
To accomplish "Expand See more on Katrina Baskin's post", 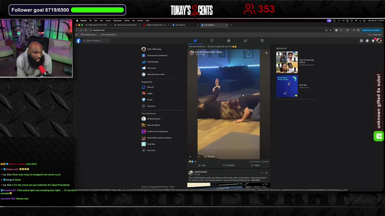I will (256, 180).
